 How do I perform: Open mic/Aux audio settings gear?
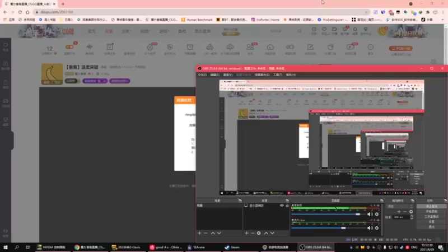click(x=377, y=228)
